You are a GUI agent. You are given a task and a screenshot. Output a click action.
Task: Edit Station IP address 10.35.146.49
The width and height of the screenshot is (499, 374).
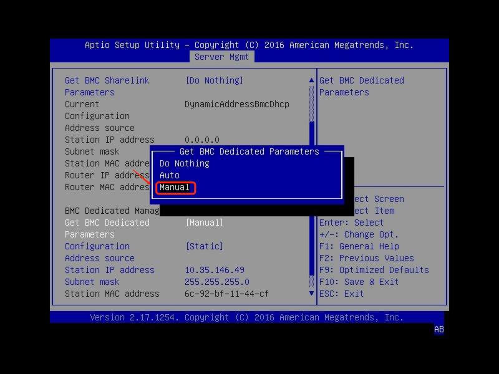[214, 270]
